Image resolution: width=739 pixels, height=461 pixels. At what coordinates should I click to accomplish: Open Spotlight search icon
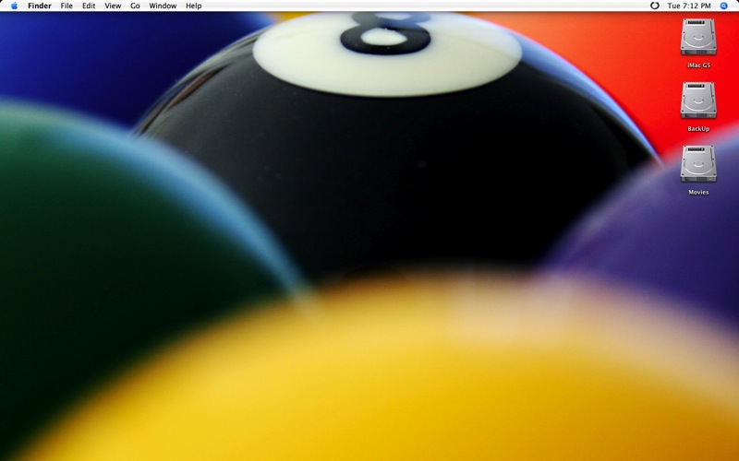(724, 6)
